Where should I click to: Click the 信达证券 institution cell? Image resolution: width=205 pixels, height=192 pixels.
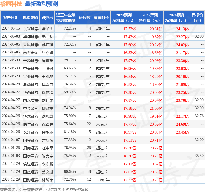tap(31, 164)
